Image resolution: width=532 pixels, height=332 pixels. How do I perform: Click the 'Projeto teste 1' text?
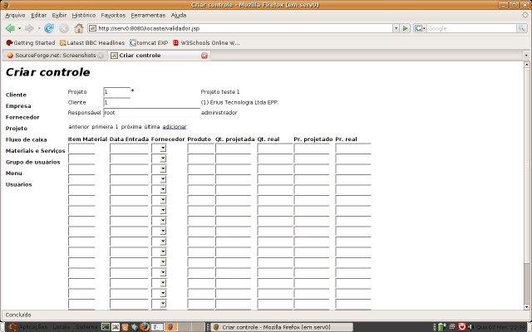coord(220,92)
